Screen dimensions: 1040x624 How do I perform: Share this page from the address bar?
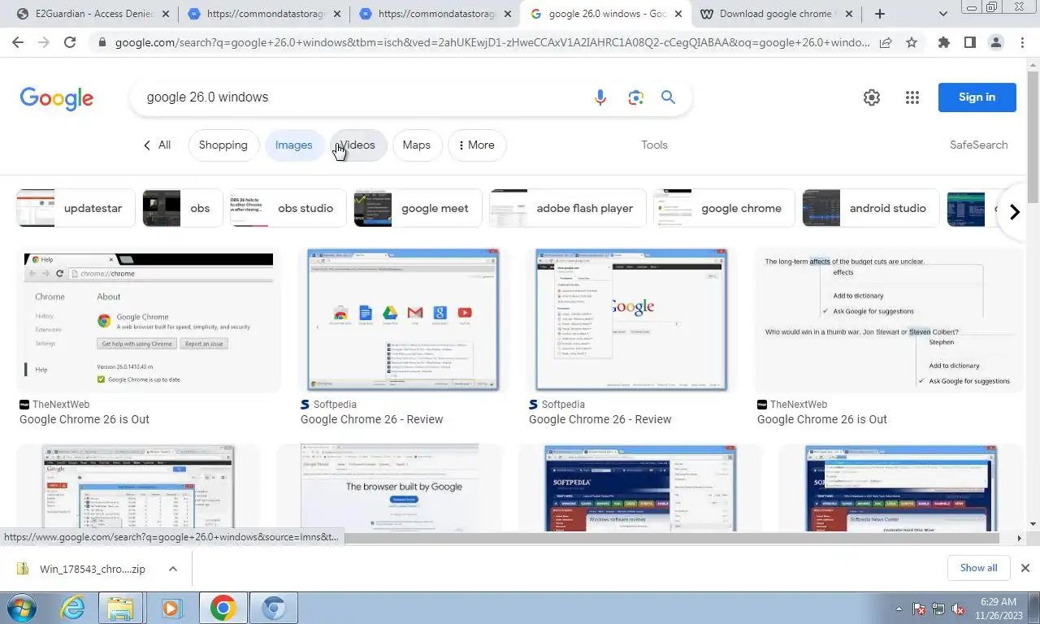[886, 42]
